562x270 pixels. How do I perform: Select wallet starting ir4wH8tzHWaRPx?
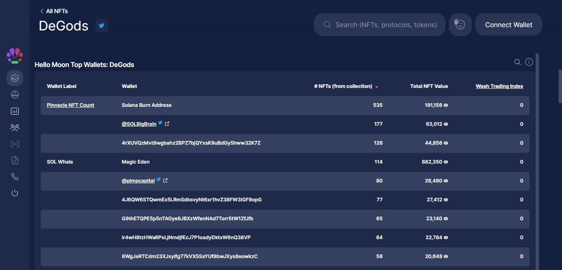pos(186,238)
